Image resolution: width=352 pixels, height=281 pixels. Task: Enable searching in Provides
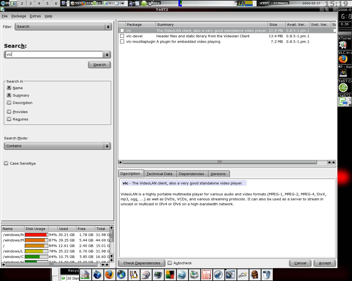coord(9,112)
